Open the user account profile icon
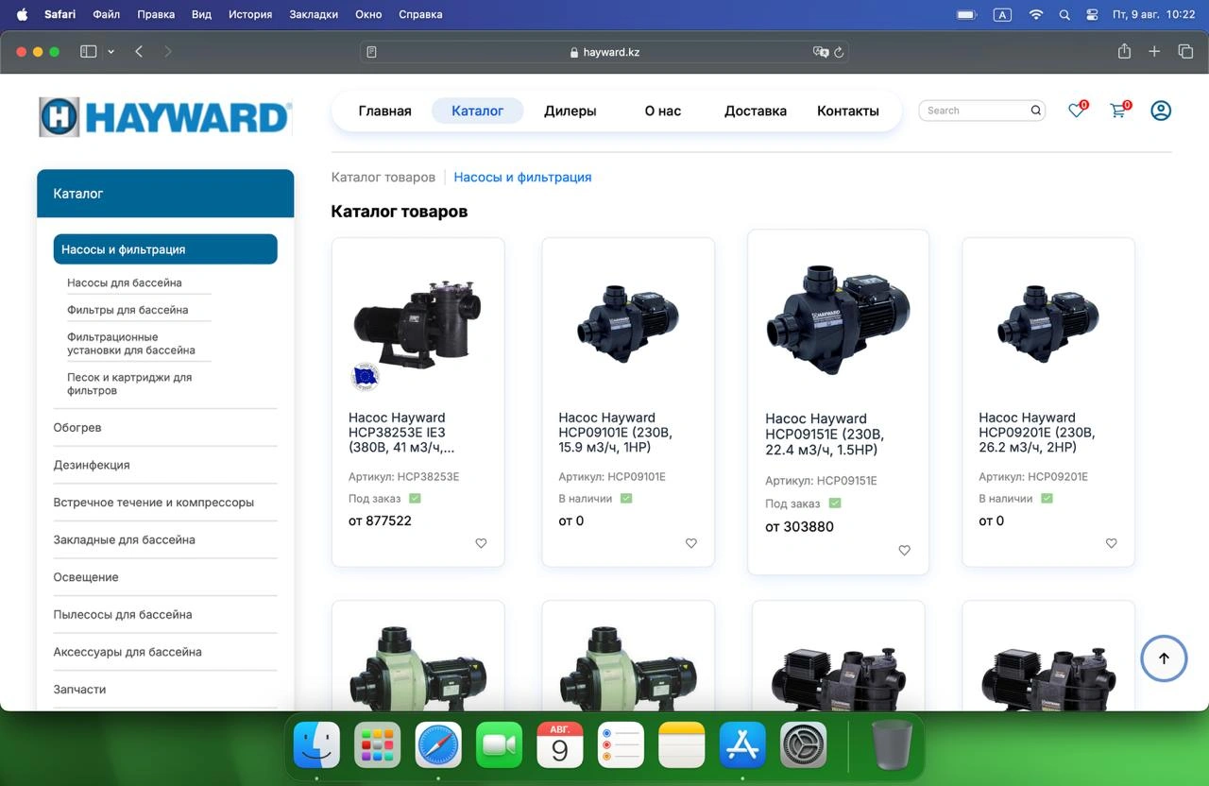 point(1161,111)
